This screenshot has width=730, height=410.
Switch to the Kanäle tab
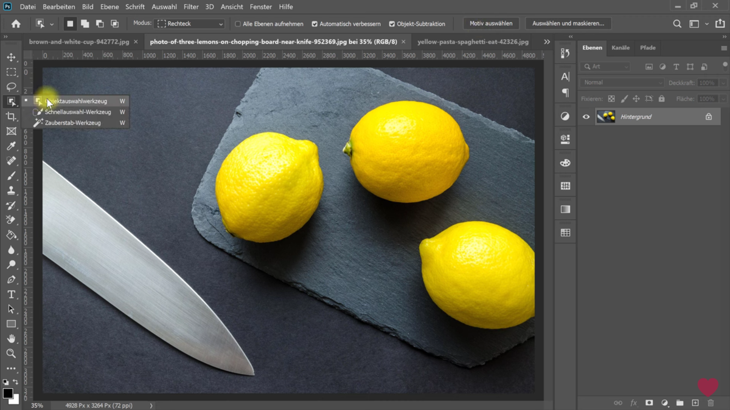coord(620,47)
